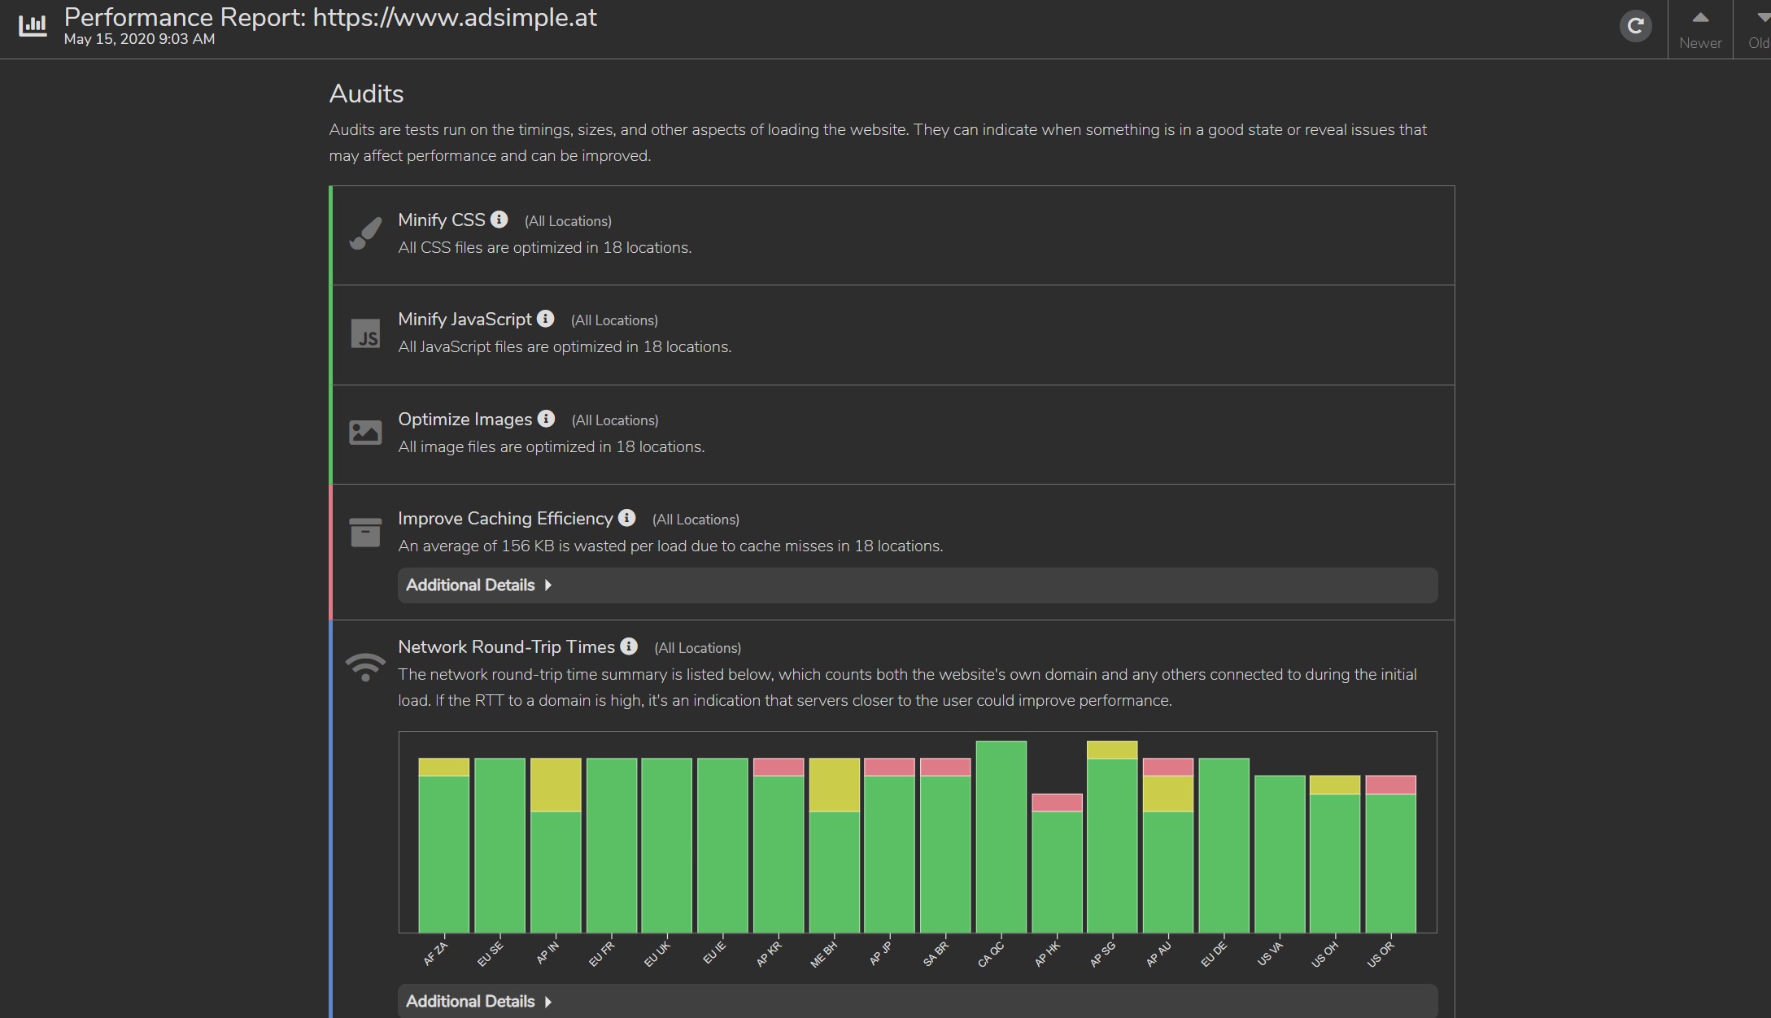
Task: Click the CA QC bar in chart
Action: [1001, 837]
